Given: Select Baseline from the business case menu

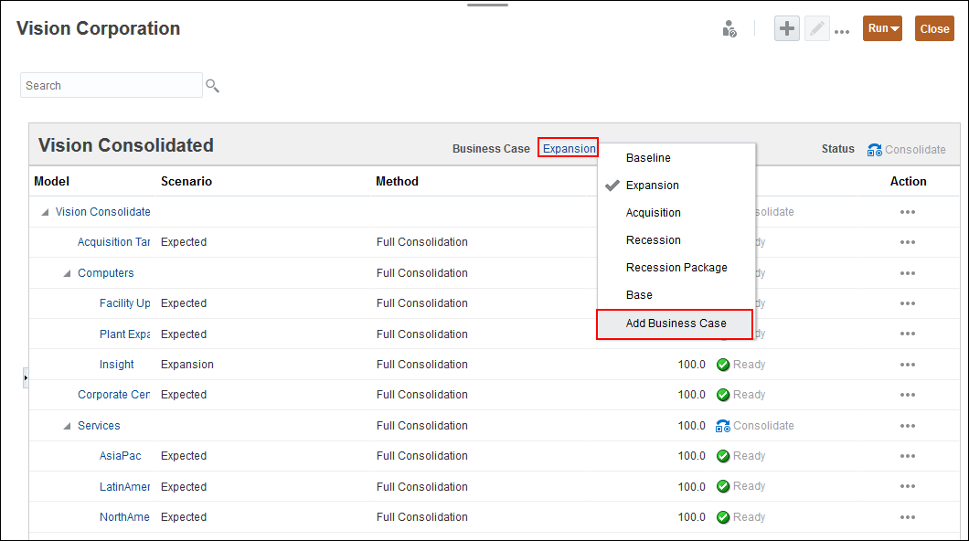Looking at the screenshot, I should (x=648, y=158).
